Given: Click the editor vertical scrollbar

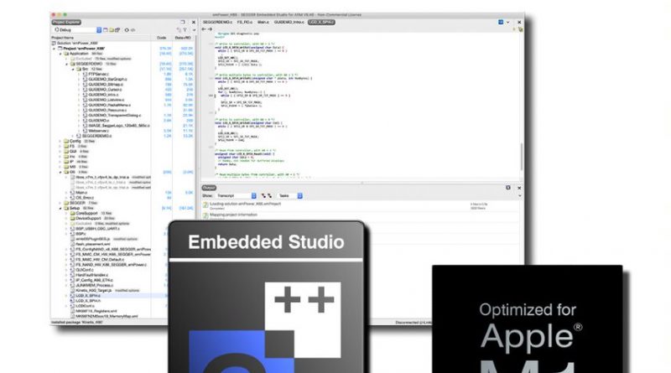Looking at the screenshot, I should coord(521,156).
